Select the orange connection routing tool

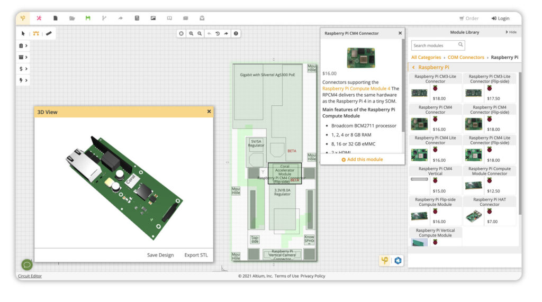click(x=36, y=33)
